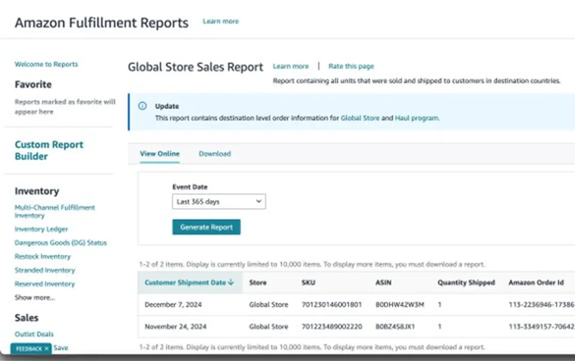The width and height of the screenshot is (575, 361).
Task: Click the Rate this page link
Action: [x=351, y=66]
